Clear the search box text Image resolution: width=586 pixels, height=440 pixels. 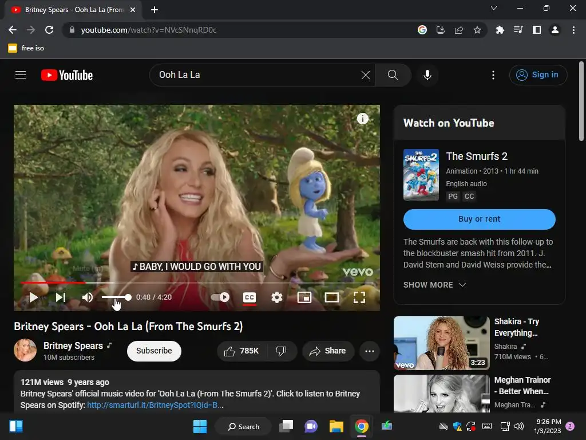366,75
